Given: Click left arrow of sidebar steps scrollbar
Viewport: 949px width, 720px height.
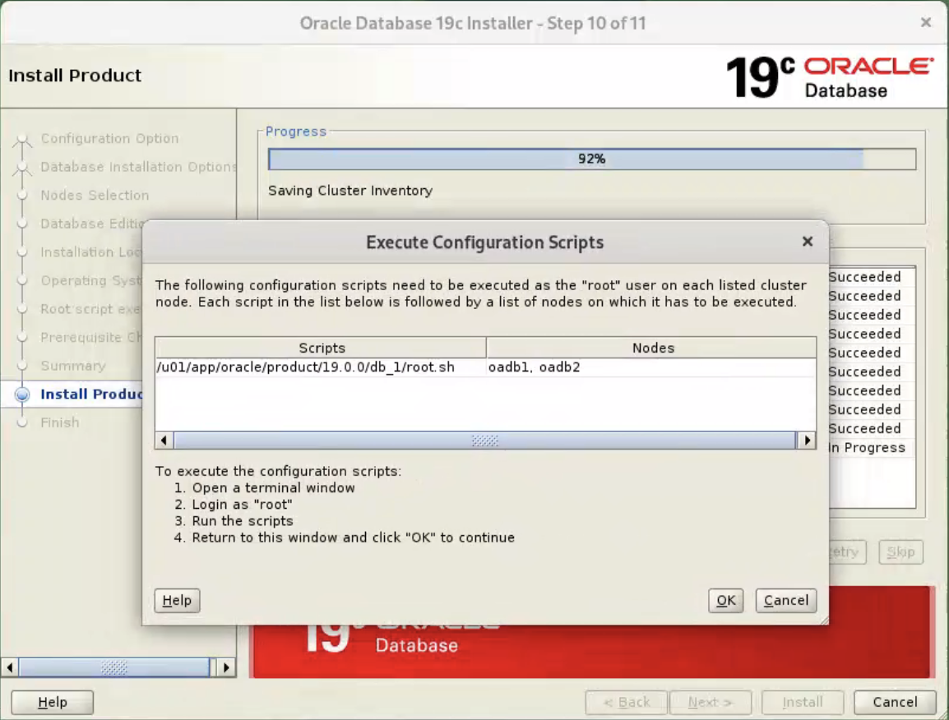Looking at the screenshot, I should click(x=10, y=667).
